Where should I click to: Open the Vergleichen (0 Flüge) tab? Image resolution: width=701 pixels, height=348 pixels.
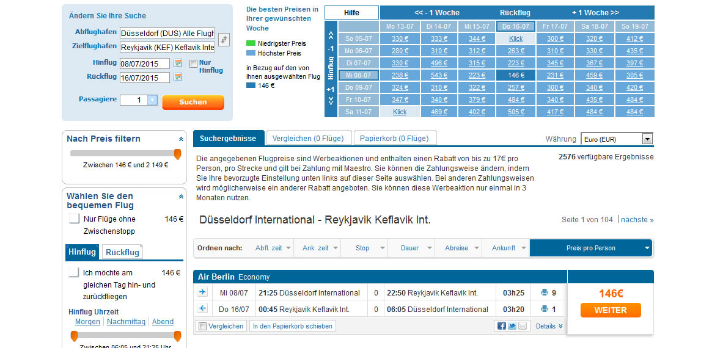(308, 139)
